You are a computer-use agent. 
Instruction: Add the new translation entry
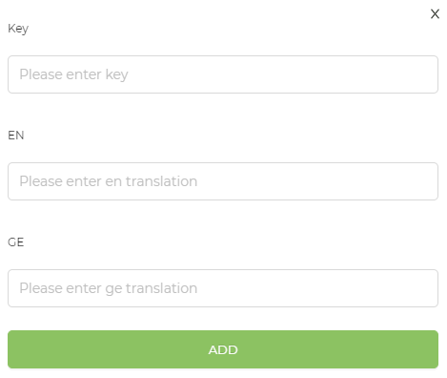point(223,349)
